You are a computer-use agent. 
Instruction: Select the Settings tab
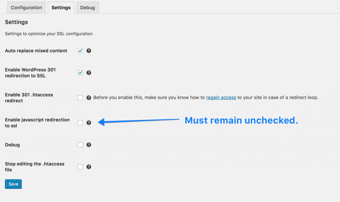click(x=61, y=7)
